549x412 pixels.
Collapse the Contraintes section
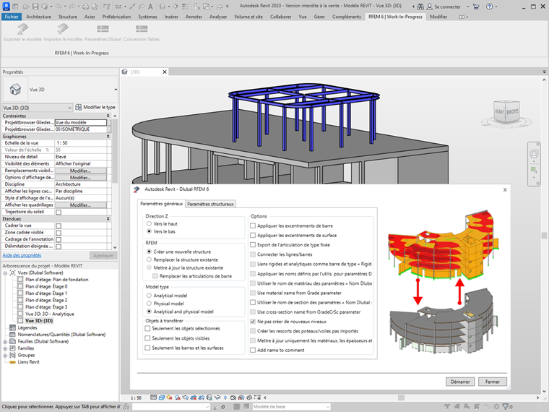coord(108,116)
